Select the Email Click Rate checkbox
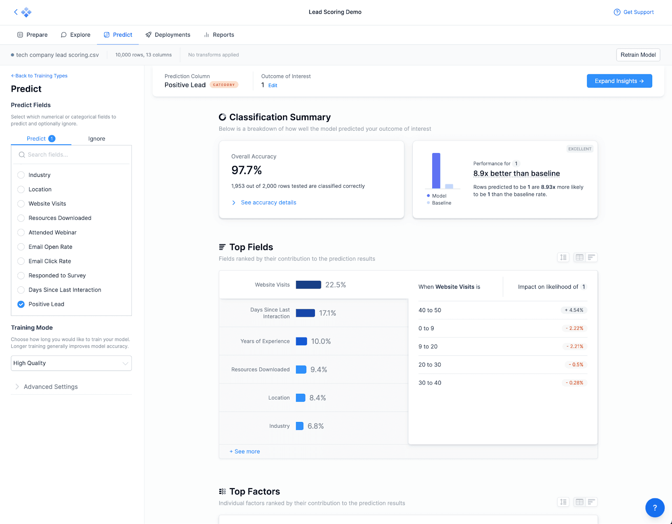Viewport: 672px width, 524px height. click(x=21, y=261)
